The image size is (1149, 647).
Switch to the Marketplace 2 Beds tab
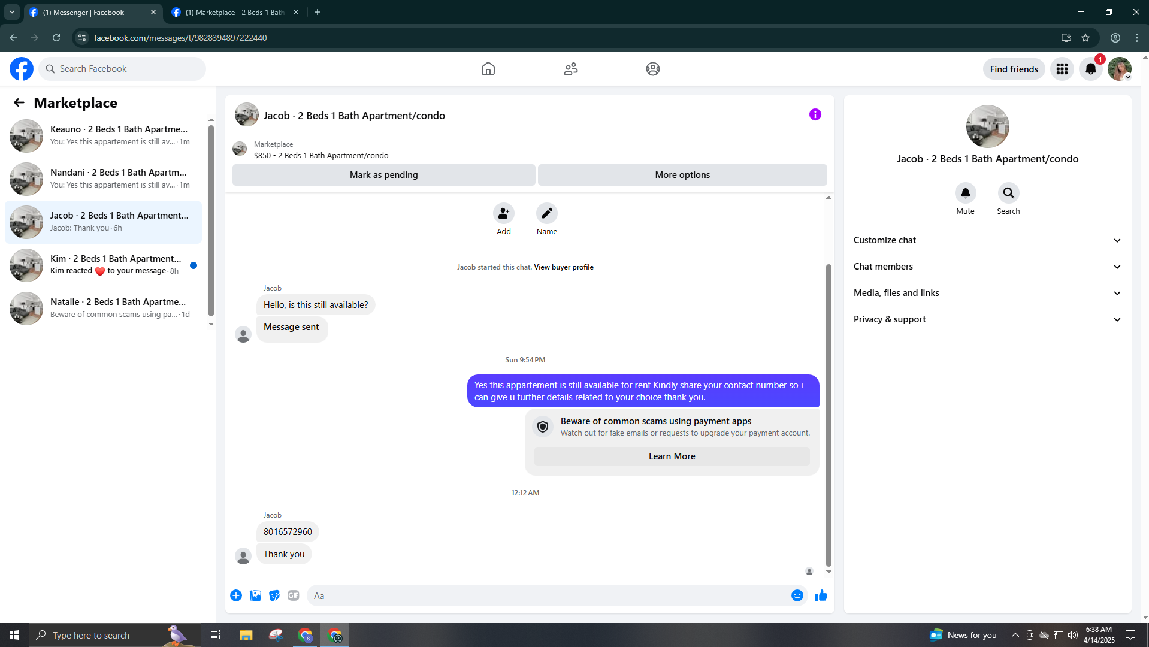[x=235, y=12]
